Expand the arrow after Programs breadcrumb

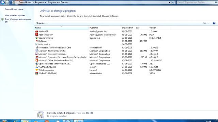click(x=46, y=2)
